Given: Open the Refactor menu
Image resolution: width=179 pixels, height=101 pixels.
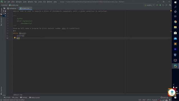Looking at the screenshot, I should coord(30,2).
